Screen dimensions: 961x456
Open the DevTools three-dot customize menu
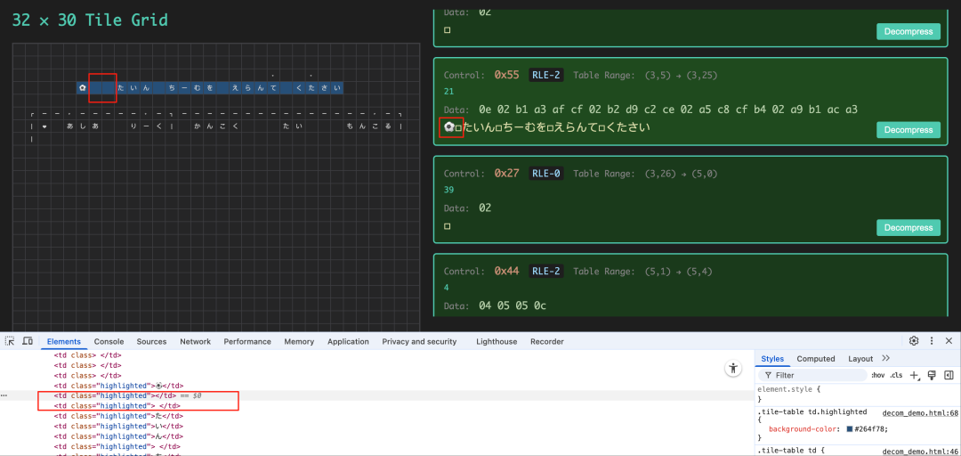tap(932, 340)
